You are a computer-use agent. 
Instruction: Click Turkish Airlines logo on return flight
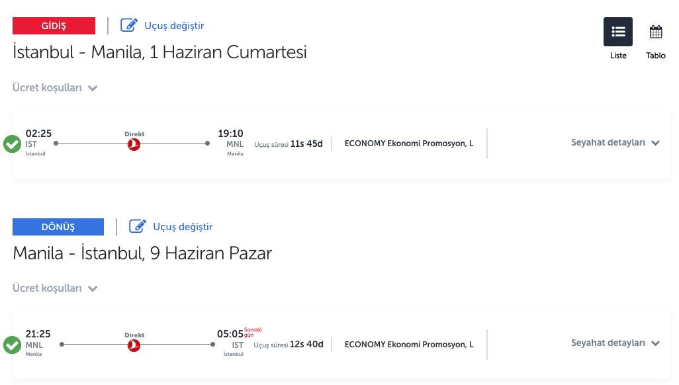click(x=134, y=345)
